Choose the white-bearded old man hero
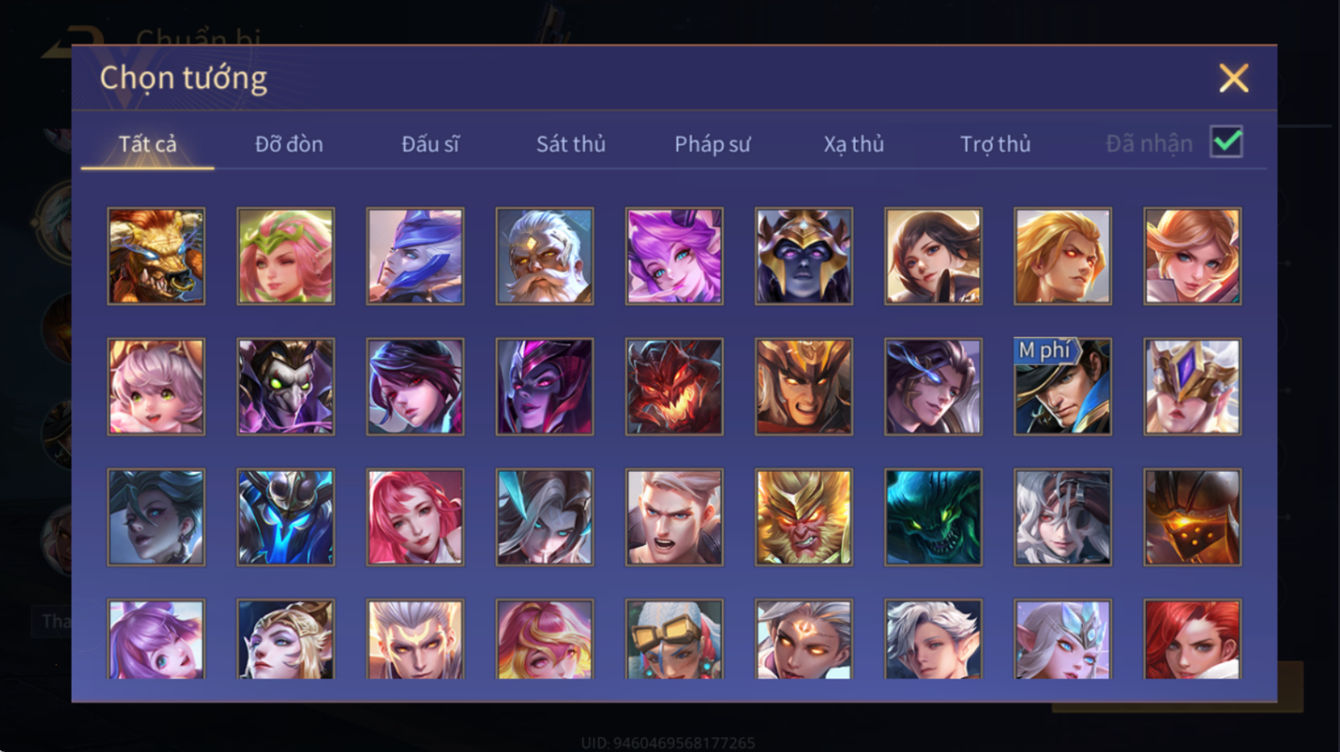1340x752 pixels. pyautogui.click(x=545, y=256)
